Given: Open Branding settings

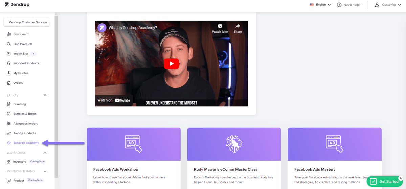Looking at the screenshot, I should tap(20, 104).
